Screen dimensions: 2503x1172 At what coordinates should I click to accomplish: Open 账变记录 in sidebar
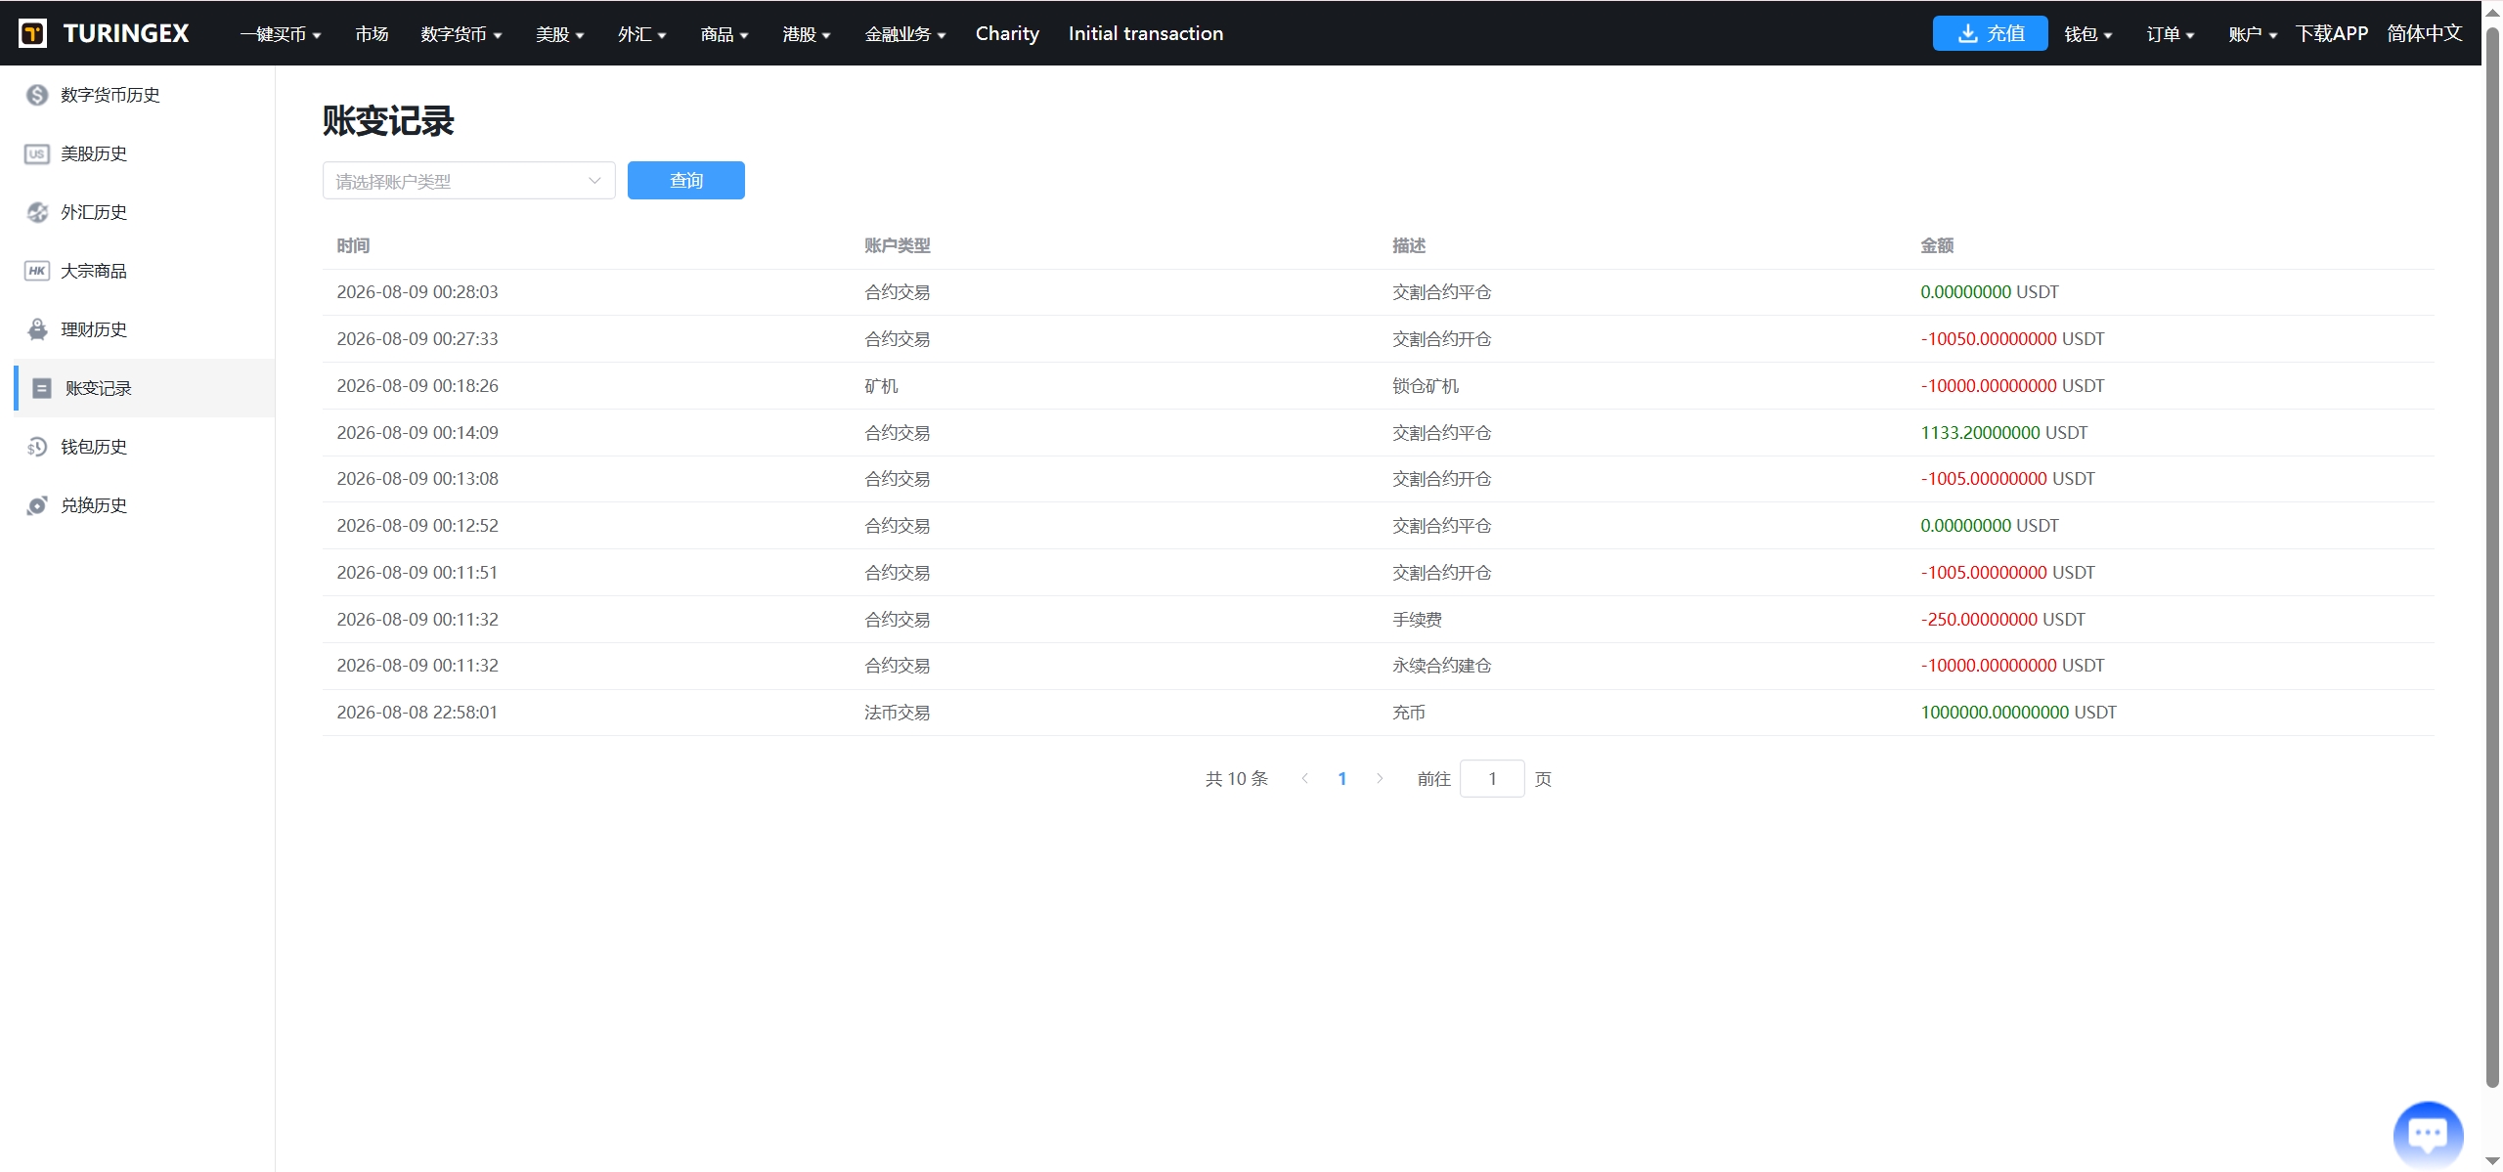[144, 388]
